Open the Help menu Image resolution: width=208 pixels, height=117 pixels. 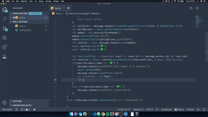point(62,1)
